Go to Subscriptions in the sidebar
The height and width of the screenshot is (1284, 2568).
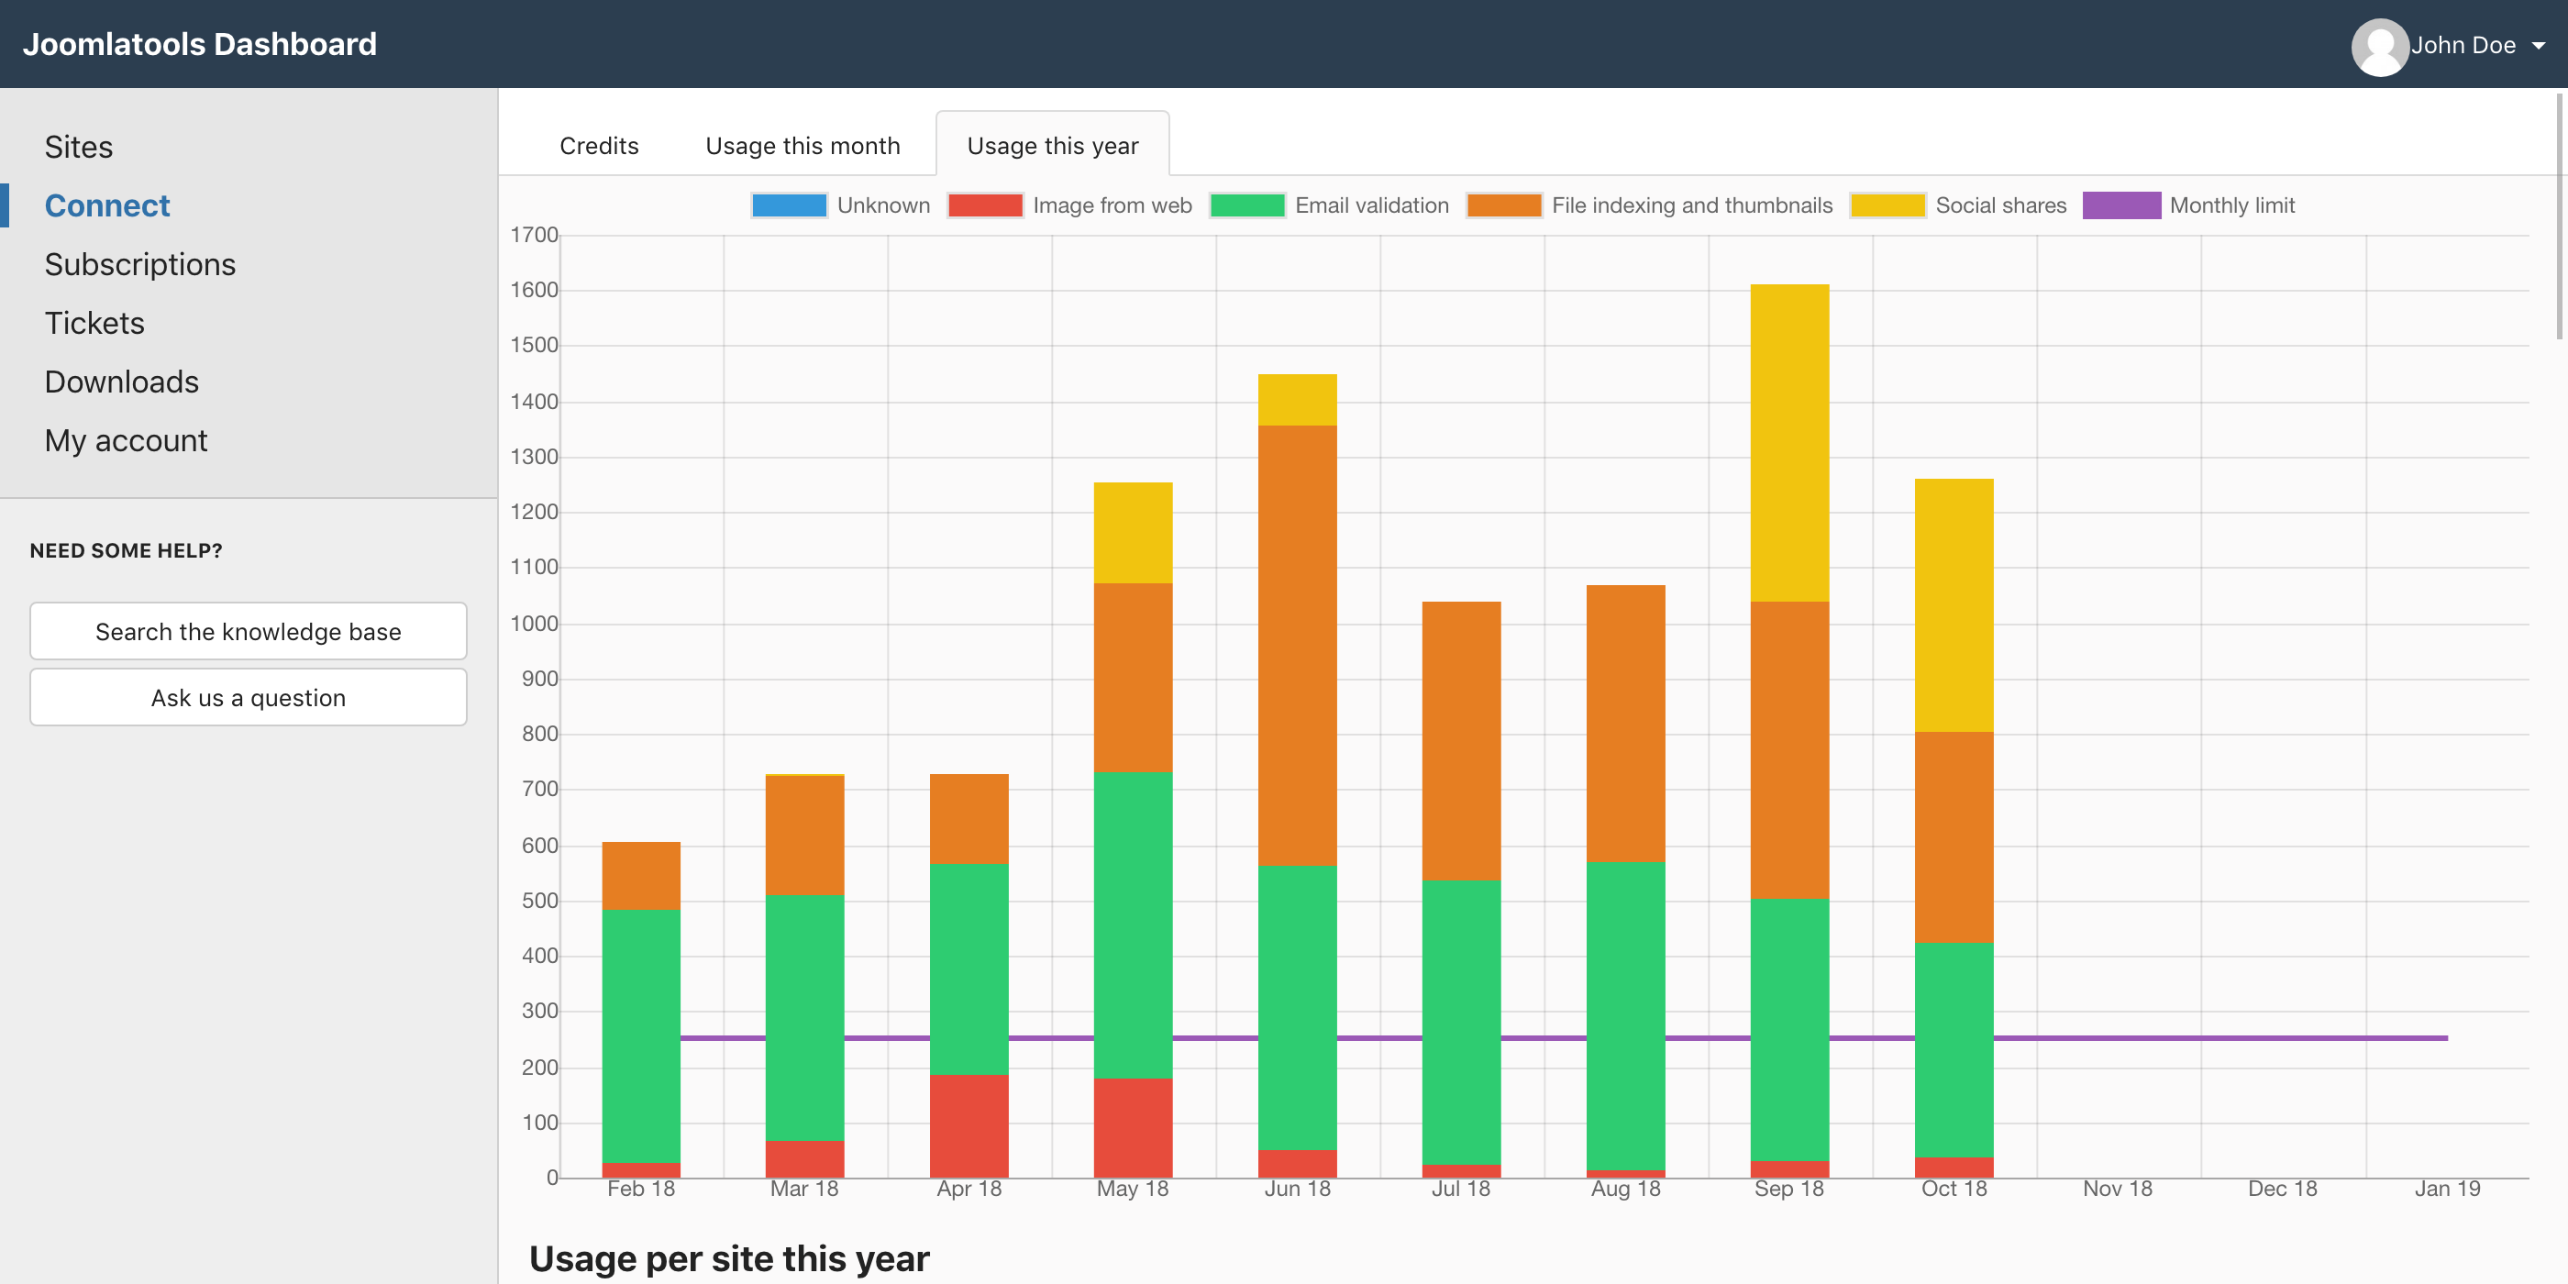139,264
